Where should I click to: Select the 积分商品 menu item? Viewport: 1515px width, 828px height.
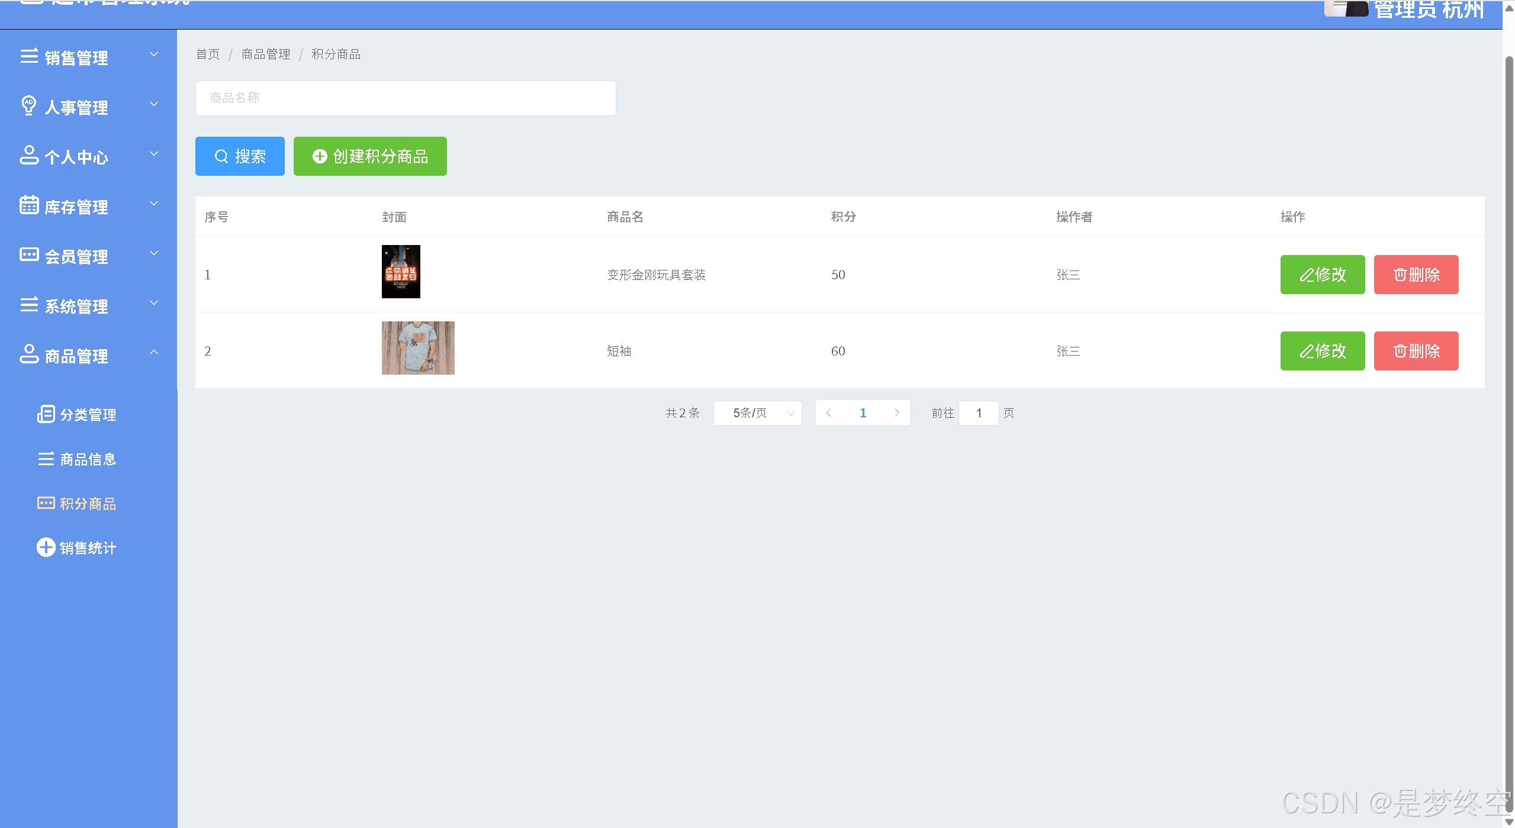(x=88, y=504)
